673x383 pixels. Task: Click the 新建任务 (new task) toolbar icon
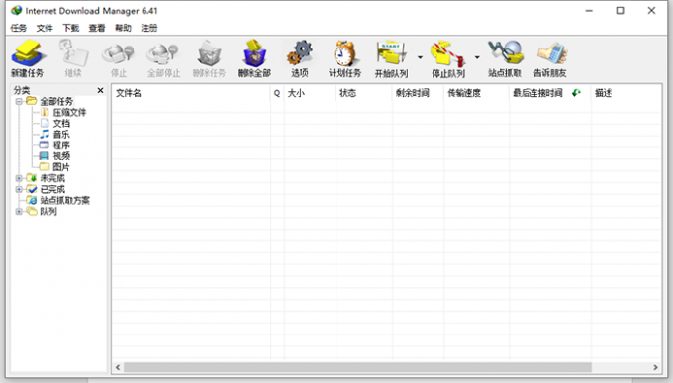click(x=27, y=58)
